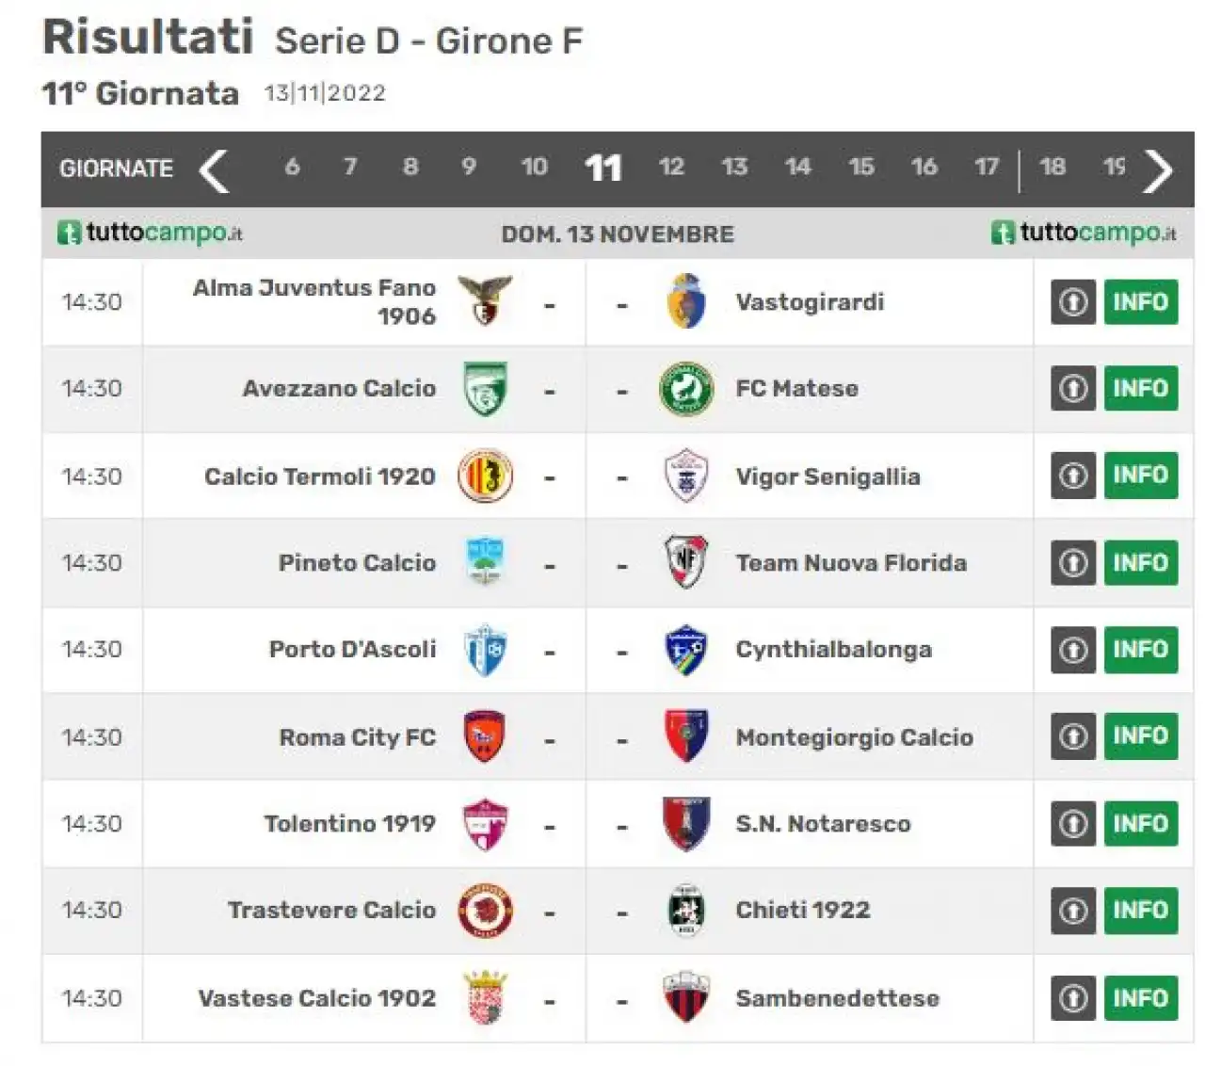
Task: Click the FC Matese green crest
Action: 686,388
